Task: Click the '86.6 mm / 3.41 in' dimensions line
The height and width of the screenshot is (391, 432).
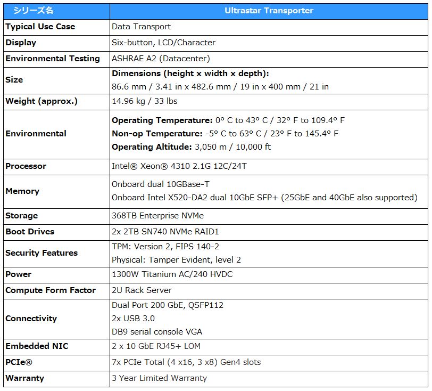Action: [x=220, y=87]
